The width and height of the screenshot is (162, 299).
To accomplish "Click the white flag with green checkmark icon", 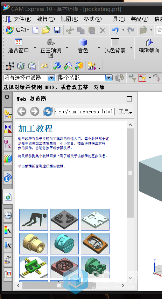I will point(68,66).
